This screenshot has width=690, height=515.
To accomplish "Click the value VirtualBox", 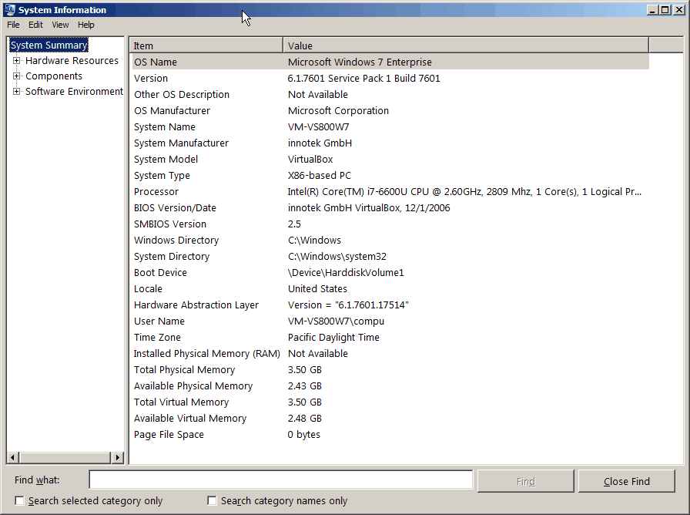I will pos(310,160).
